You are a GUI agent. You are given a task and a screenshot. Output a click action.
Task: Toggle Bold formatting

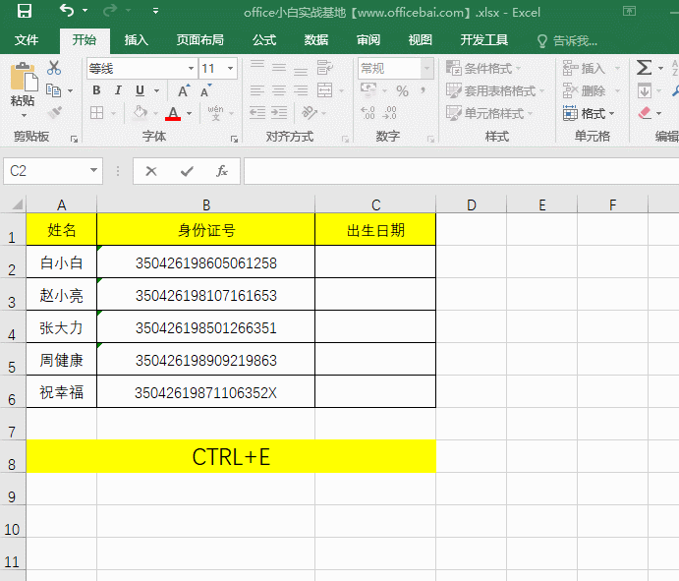[x=96, y=90]
